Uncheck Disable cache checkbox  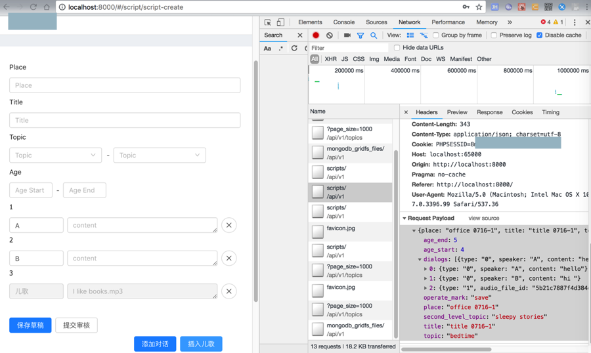point(539,35)
